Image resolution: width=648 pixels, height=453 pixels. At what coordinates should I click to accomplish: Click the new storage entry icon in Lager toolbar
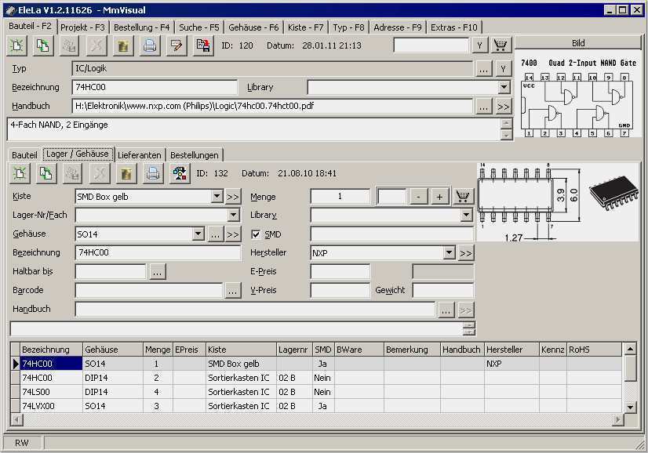18,173
